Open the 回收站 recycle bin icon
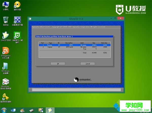The image size is (152, 113). pos(6,21)
